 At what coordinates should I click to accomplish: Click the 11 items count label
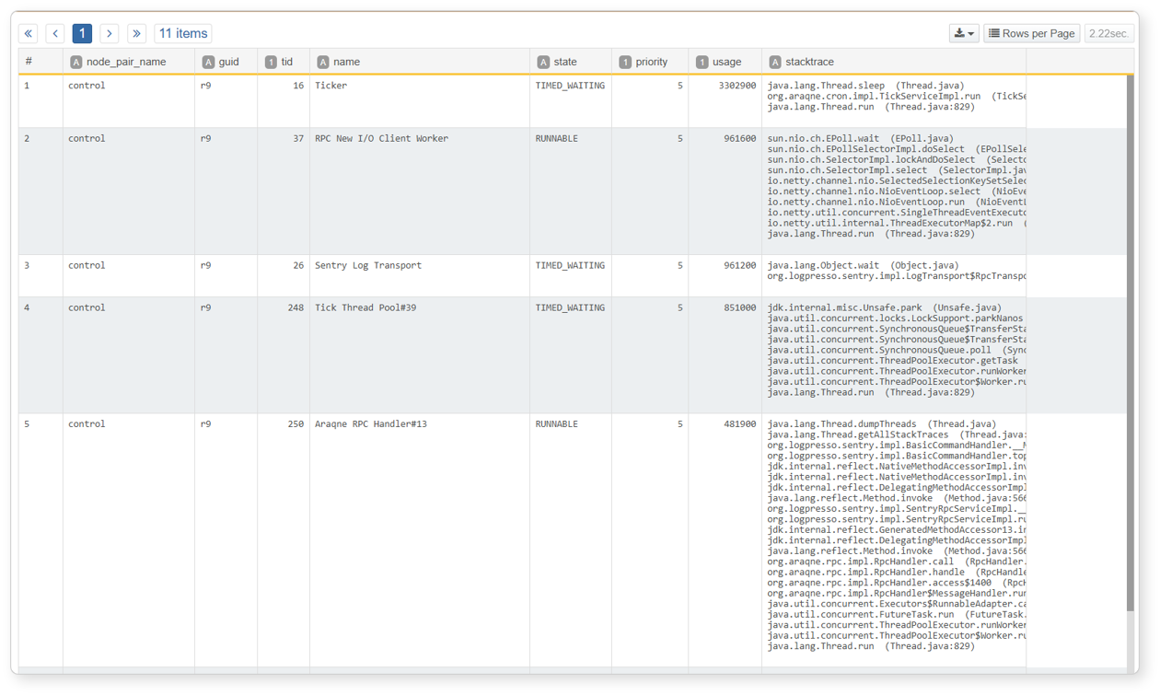pyautogui.click(x=183, y=33)
